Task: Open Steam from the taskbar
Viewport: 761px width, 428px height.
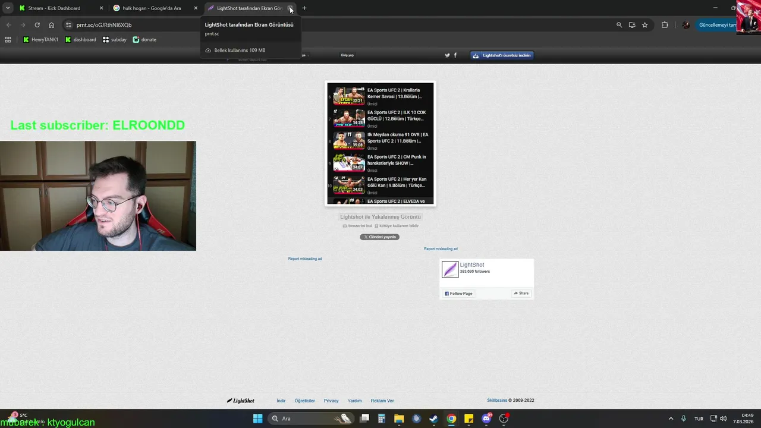Action: [x=434, y=418]
